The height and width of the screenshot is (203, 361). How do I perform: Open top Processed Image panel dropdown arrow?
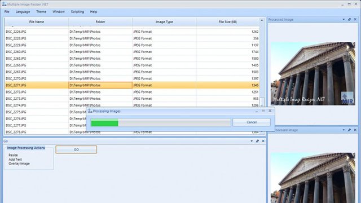point(344,20)
